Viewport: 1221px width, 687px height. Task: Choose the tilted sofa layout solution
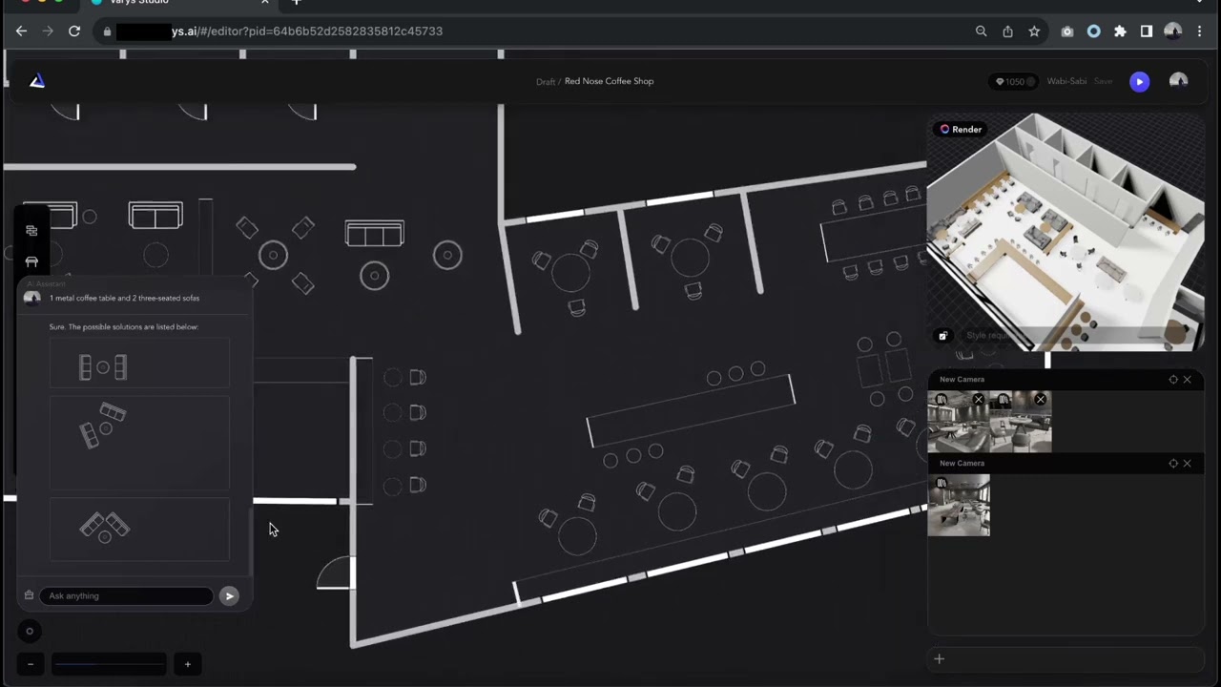139,443
